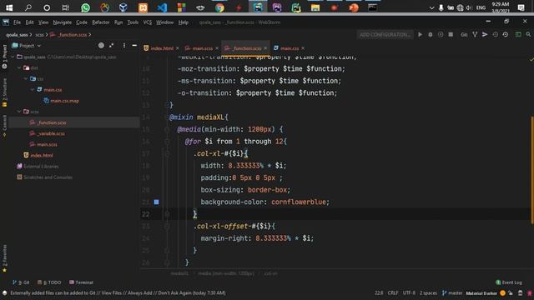
Task: Click View Files link in status notification
Action: [111, 292]
